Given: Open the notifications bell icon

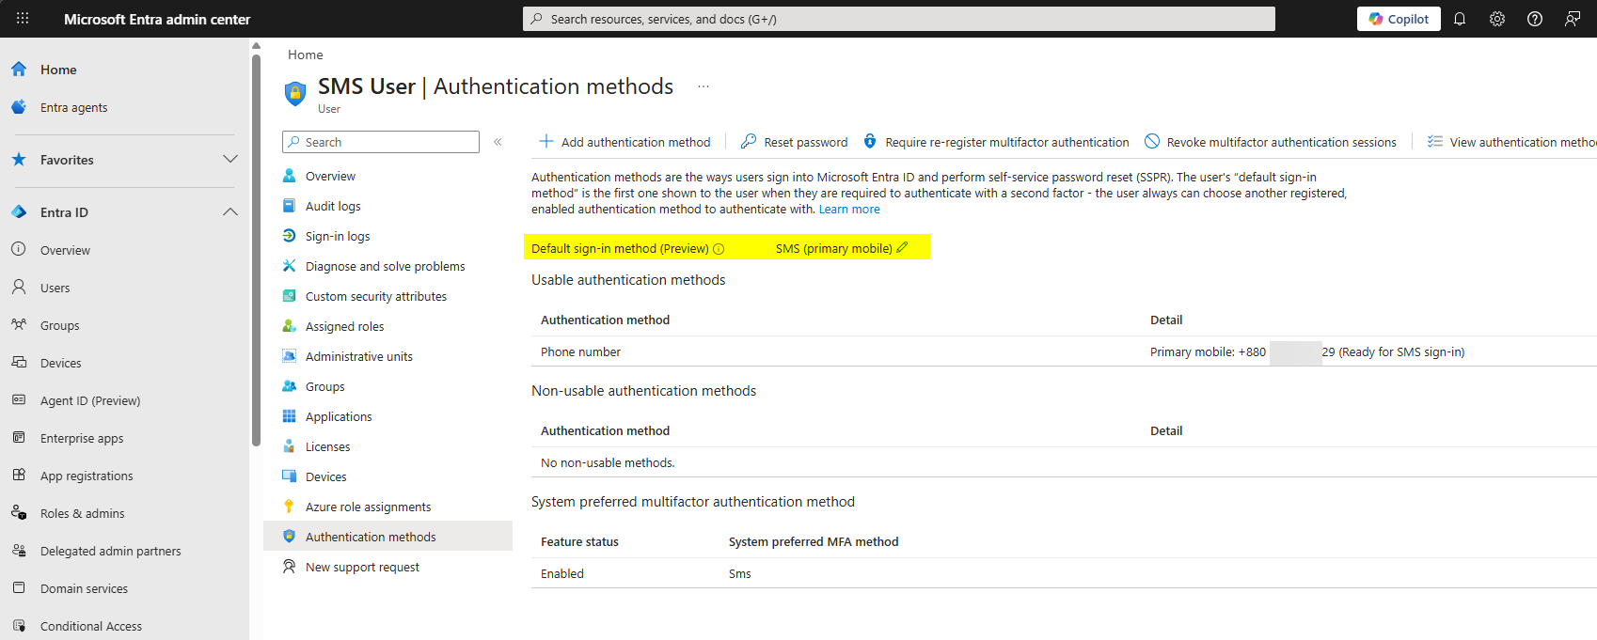Looking at the screenshot, I should [x=1460, y=19].
